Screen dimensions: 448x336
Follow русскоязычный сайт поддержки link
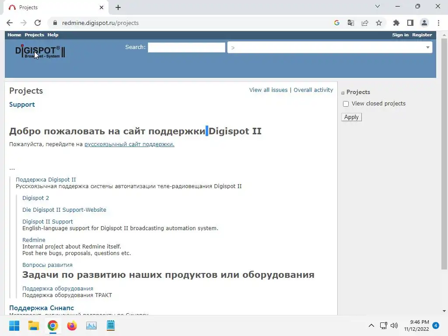point(129,144)
